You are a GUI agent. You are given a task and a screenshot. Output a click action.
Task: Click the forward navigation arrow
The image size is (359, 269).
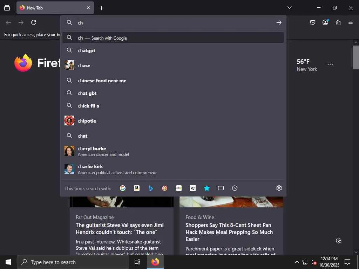point(21,22)
